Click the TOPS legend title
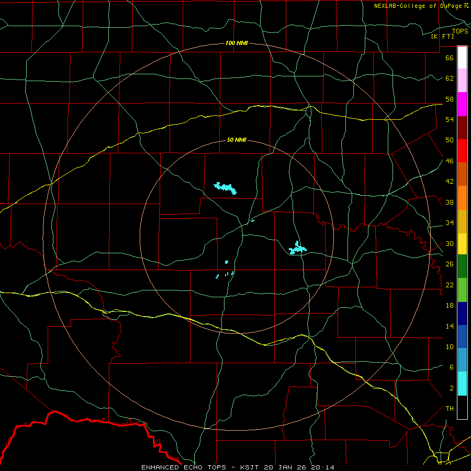Image resolution: width=471 pixels, height=471 pixels. [460, 31]
